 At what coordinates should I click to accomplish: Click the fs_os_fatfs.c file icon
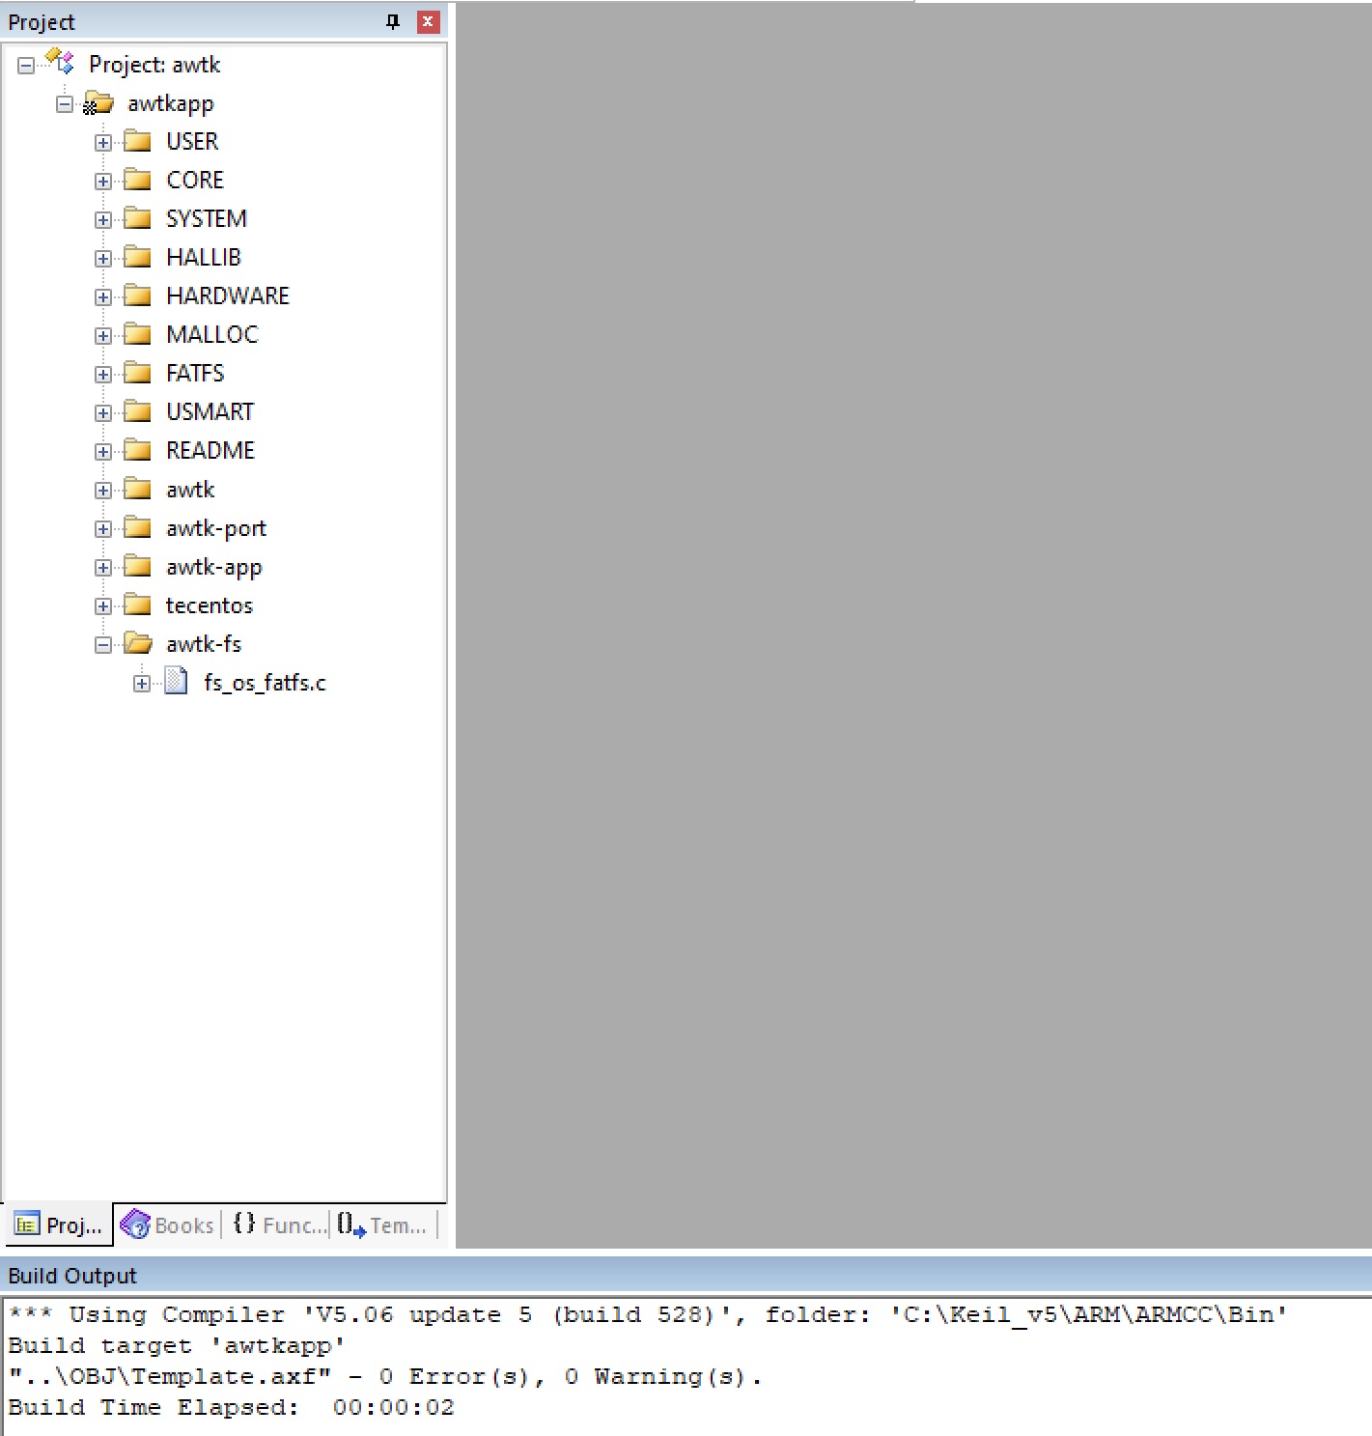coord(176,681)
